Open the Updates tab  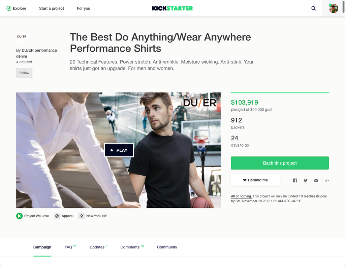98,247
